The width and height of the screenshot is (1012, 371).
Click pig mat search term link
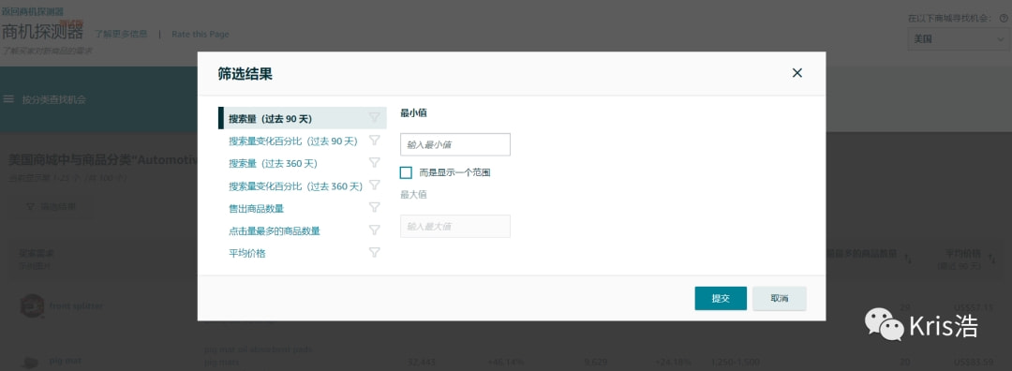pos(66,362)
